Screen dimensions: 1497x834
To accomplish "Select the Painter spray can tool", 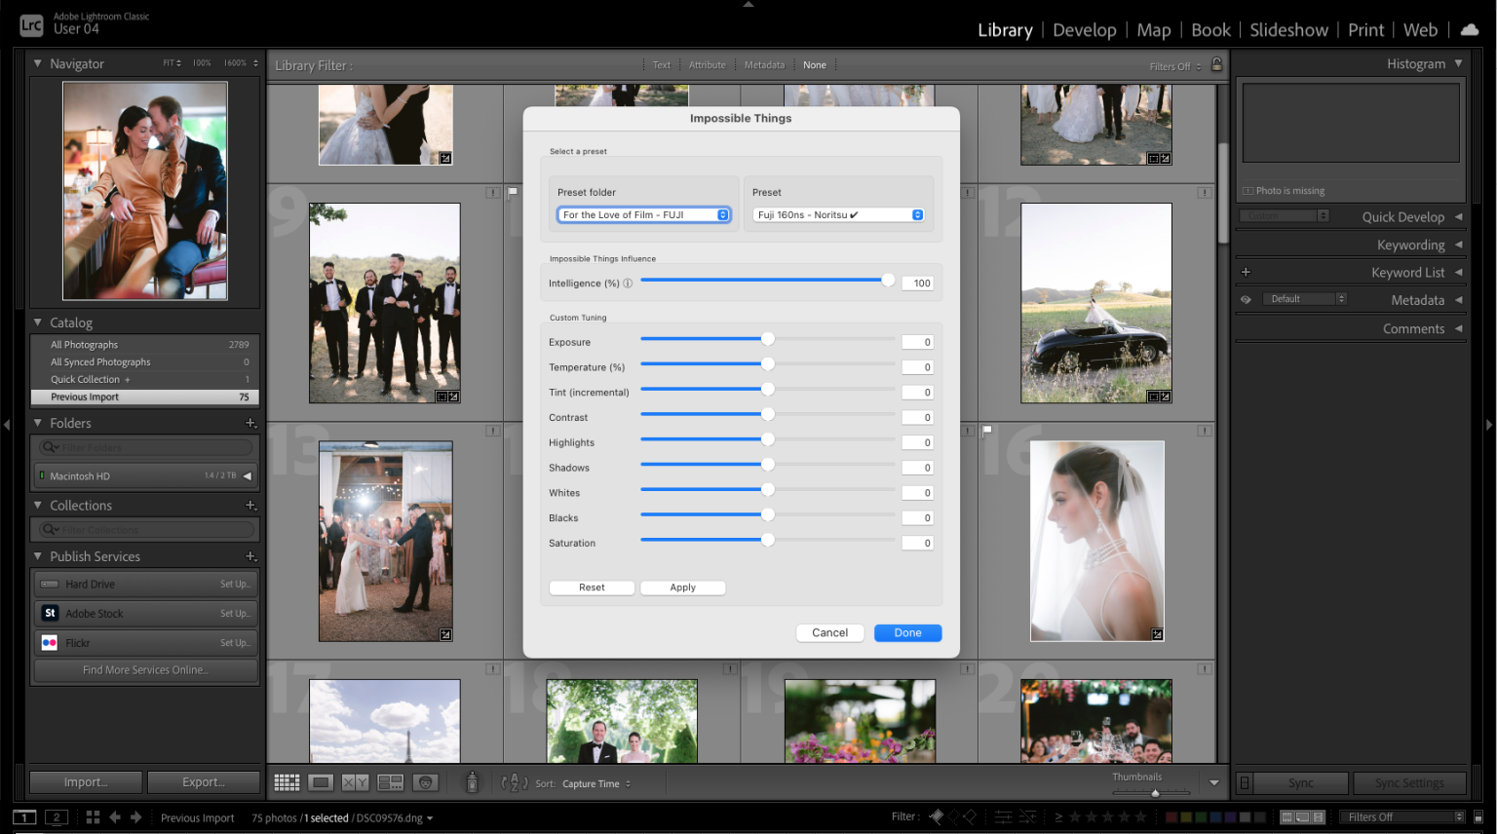I will (x=472, y=782).
